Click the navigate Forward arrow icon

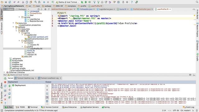click(x=48, y=2)
